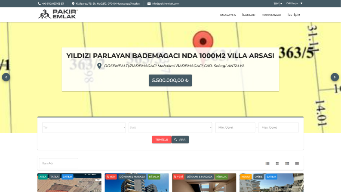Click the envelope icon next to email
This screenshot has height=192, width=341.
(x=149, y=4)
